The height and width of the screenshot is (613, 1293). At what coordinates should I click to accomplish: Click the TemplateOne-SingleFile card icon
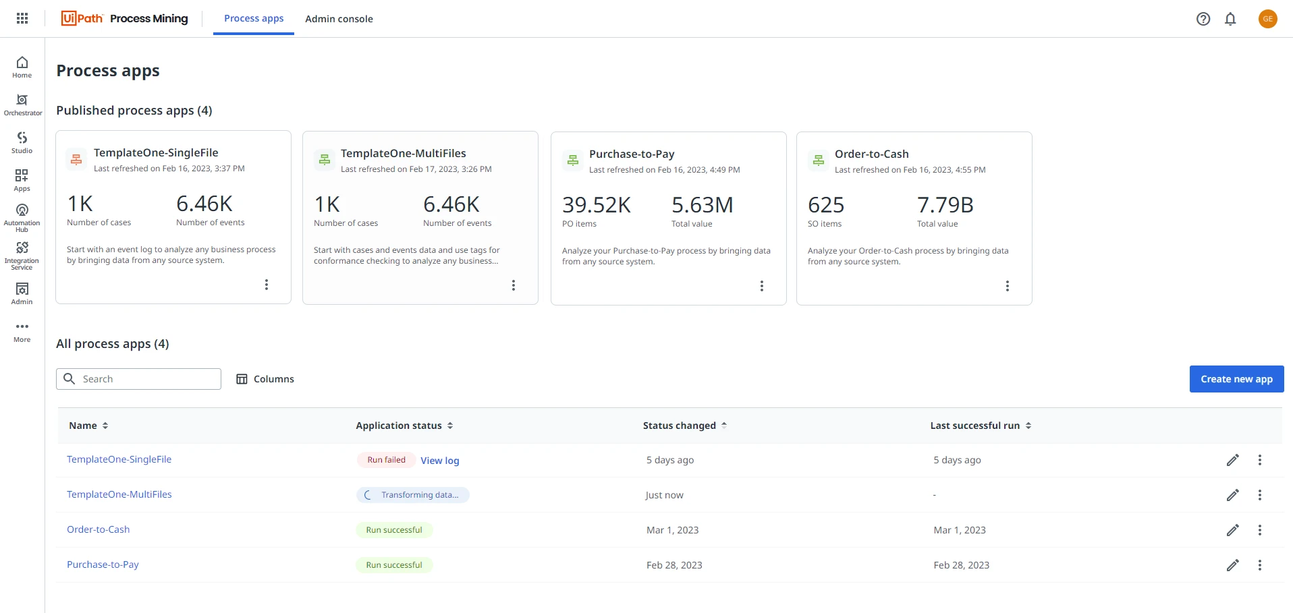[76, 160]
